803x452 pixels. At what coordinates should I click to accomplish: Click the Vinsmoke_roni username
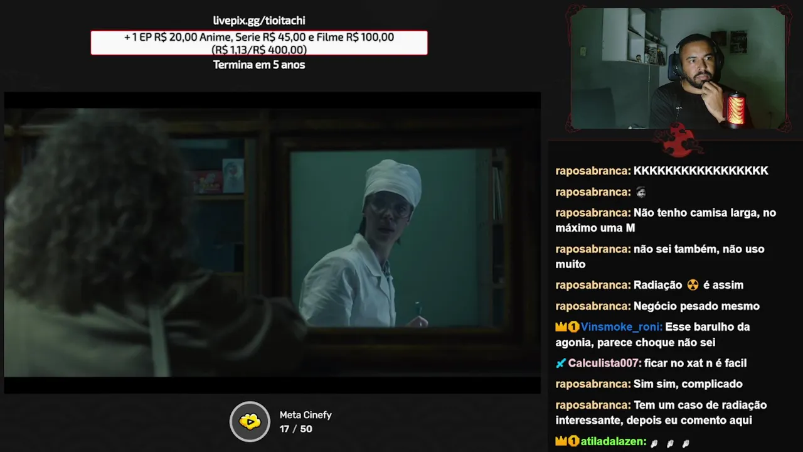(x=621, y=327)
